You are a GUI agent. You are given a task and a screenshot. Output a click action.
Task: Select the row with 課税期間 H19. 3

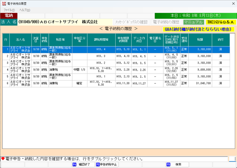pyautogui.click(x=116, y=56)
